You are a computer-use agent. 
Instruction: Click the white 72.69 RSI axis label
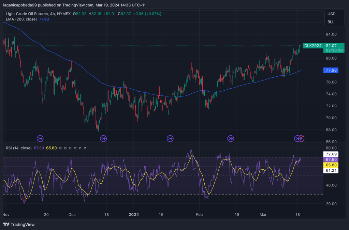[x=331, y=154]
